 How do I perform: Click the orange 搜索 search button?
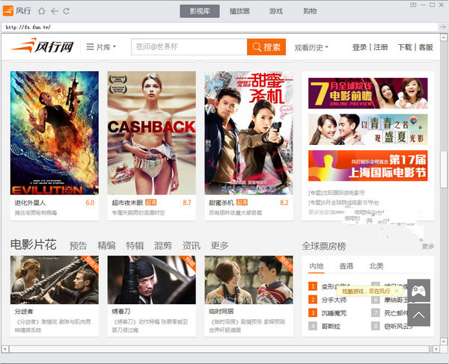tap(266, 47)
